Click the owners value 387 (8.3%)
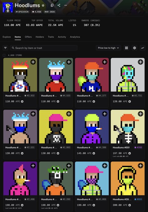 tap(92, 25)
